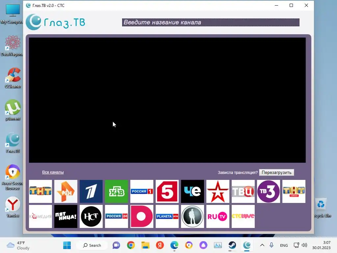Open the µTorrent desktop shortcut
The height and width of the screenshot is (253, 337).
[13, 110]
